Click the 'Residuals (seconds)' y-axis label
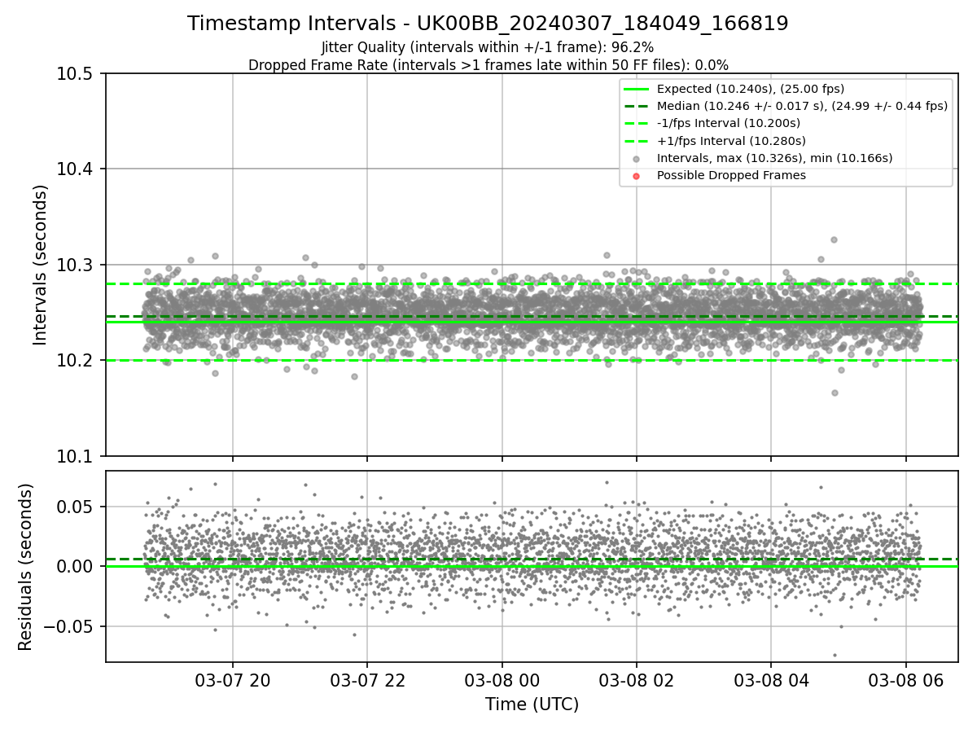 [25, 566]
